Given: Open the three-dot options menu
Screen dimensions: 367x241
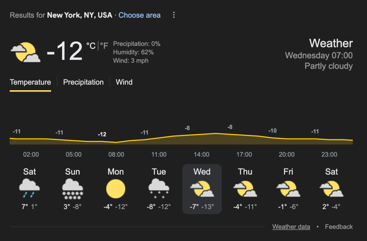Looking at the screenshot, I should [174, 15].
